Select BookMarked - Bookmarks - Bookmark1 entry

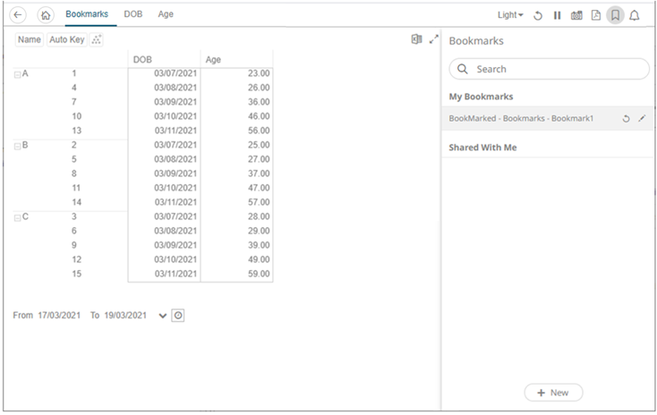click(x=547, y=119)
